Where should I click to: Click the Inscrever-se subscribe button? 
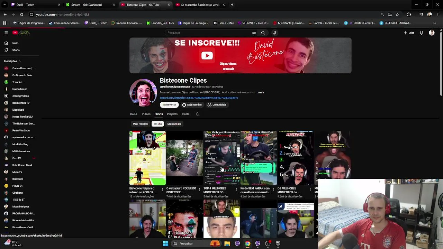169,105
